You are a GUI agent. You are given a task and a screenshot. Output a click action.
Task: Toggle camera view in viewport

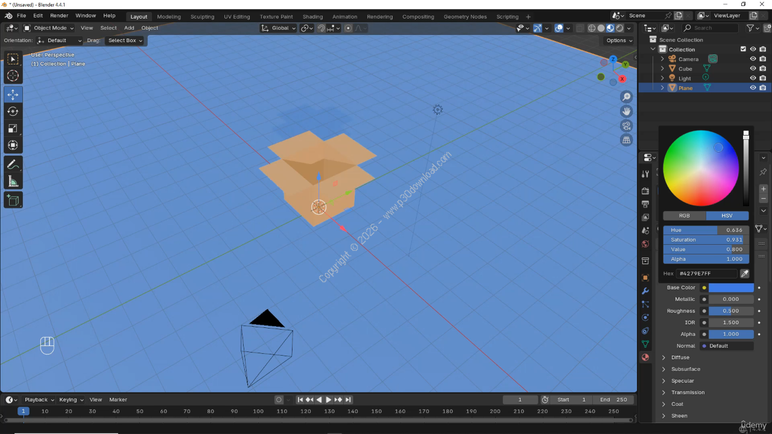pyautogui.click(x=627, y=125)
